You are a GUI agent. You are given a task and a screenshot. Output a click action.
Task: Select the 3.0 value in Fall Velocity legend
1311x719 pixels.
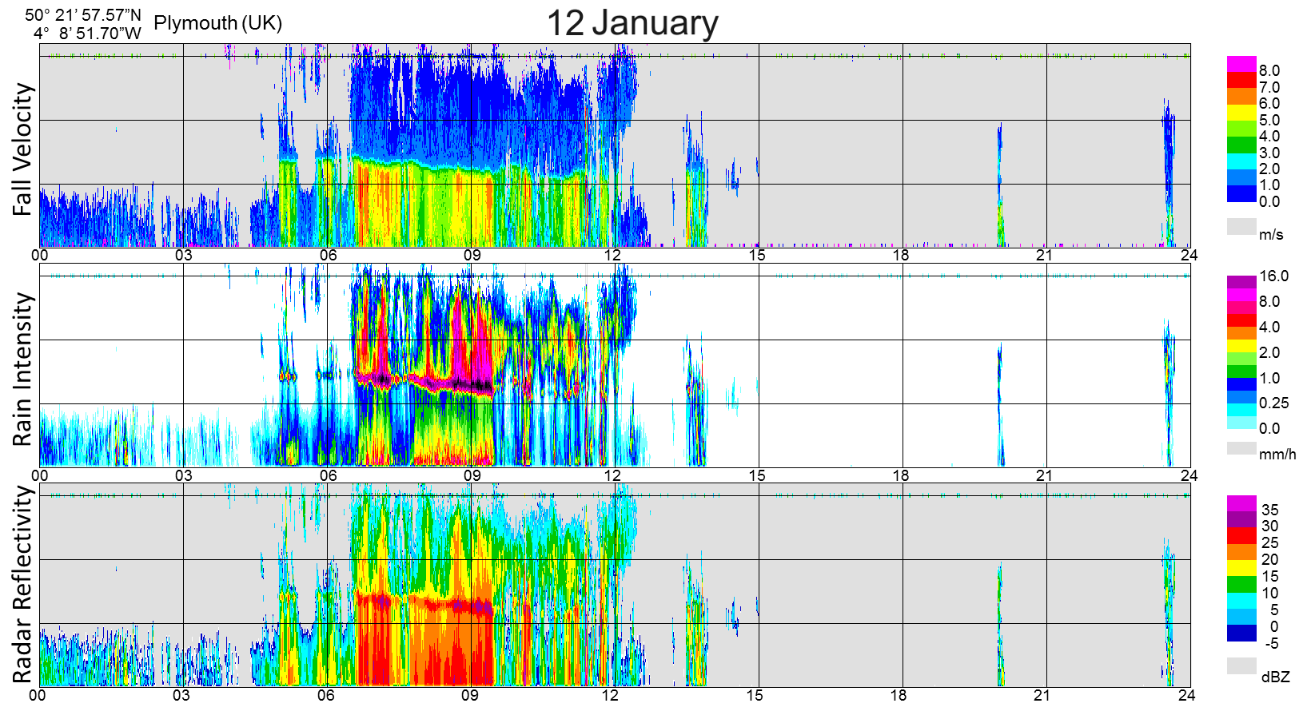[x=1269, y=153]
